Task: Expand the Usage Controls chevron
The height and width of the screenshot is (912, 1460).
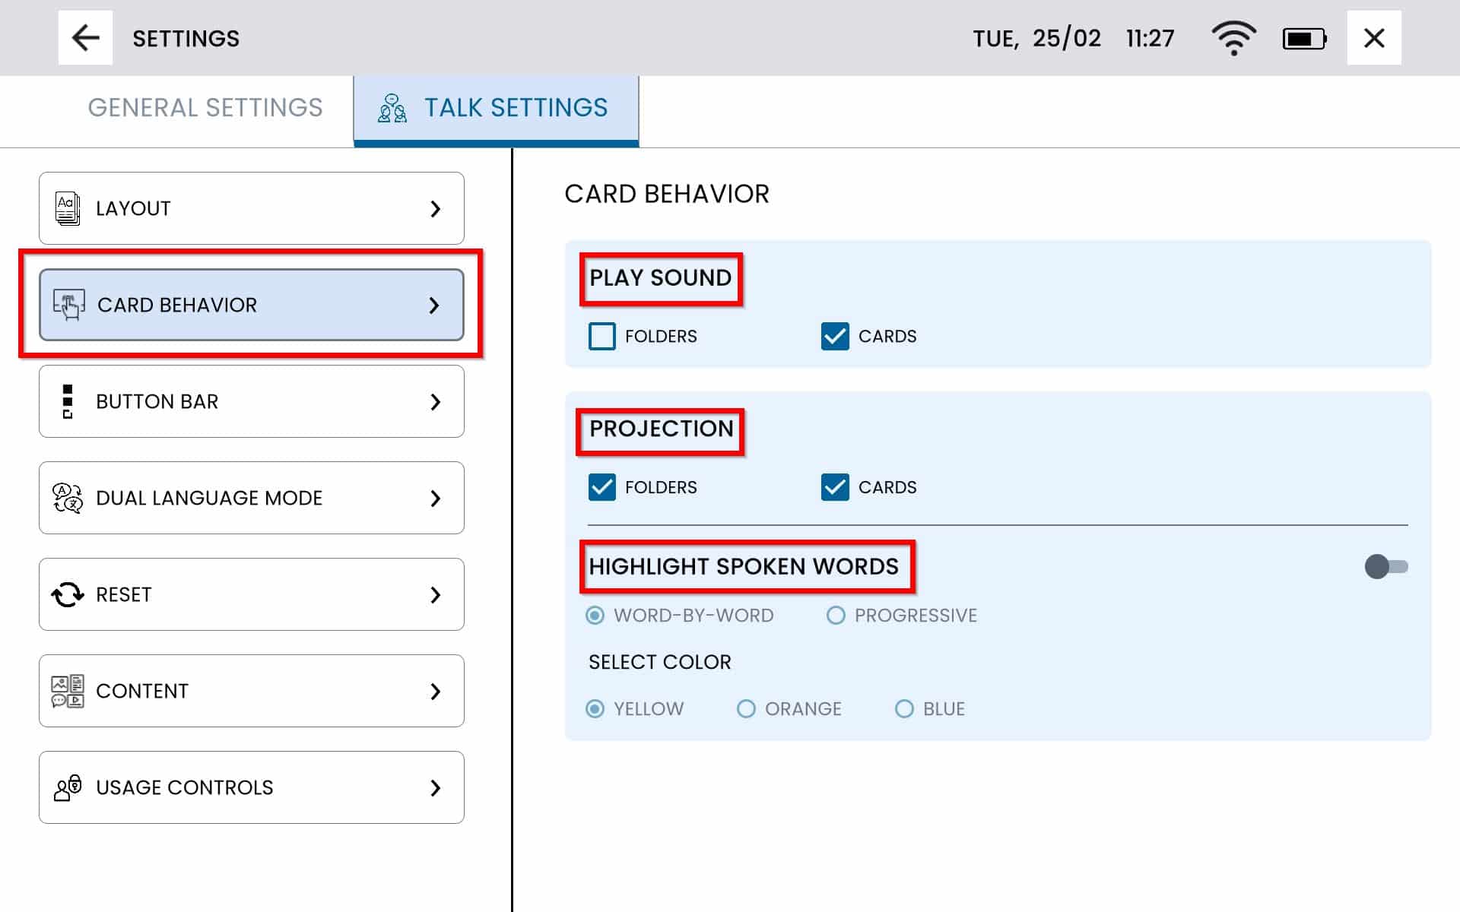Action: pos(435,787)
